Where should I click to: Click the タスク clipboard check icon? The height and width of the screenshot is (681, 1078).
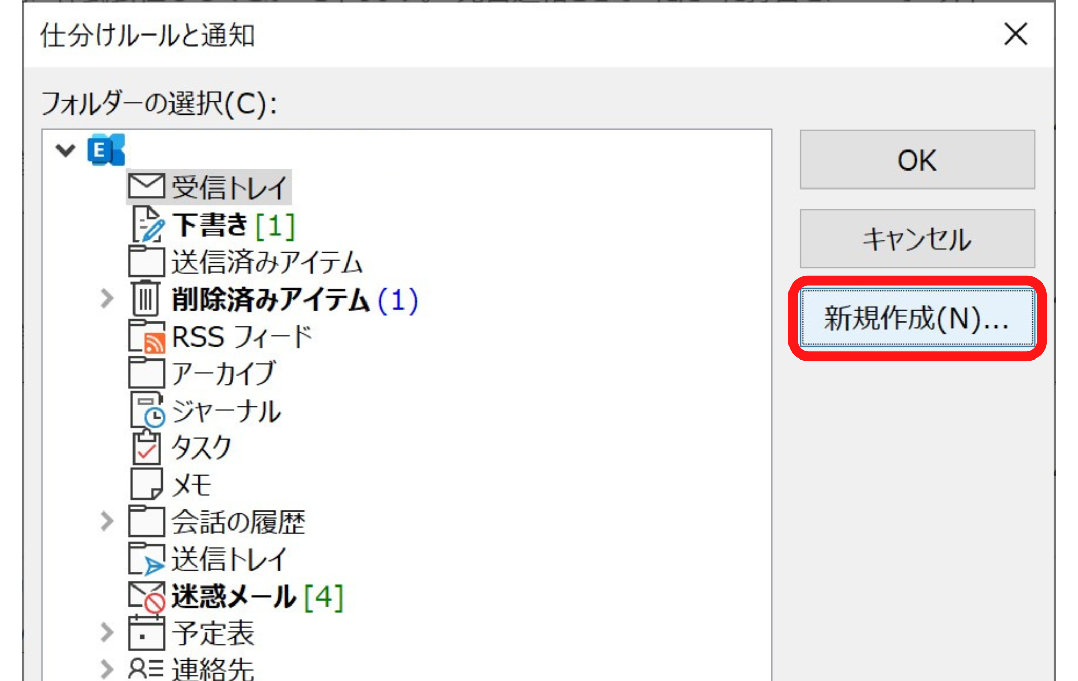[x=147, y=447]
